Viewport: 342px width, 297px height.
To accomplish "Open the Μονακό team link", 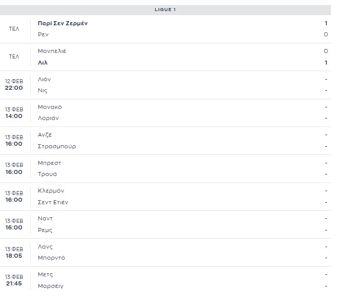I will 50,107.
